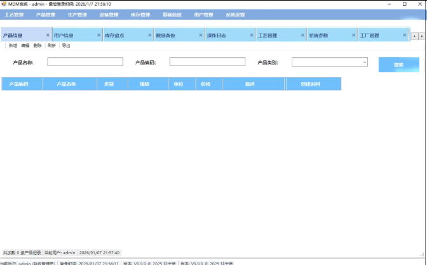Open the 工艺管理 menu
Viewport: 427px width, 265px height.
click(14, 15)
